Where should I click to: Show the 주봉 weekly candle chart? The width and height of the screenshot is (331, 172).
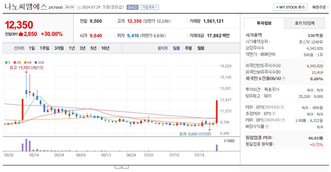[188, 48]
